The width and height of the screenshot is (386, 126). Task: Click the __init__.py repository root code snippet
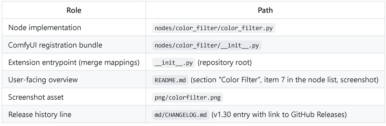click(x=174, y=63)
